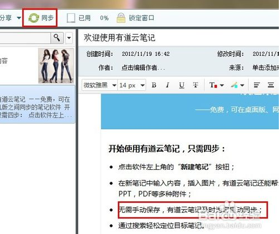Click the storage usage page icon
The image size is (280, 234).
(71, 18)
